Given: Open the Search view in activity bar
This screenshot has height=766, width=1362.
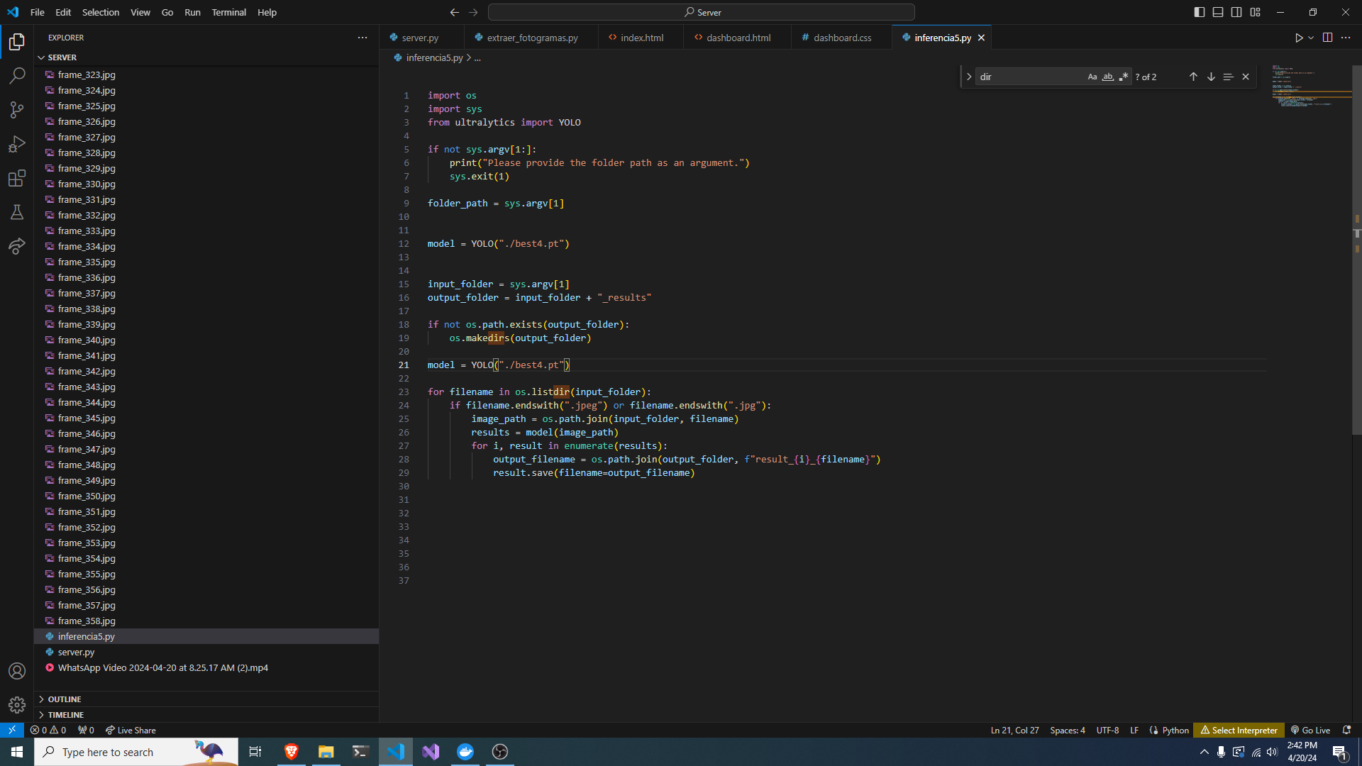Looking at the screenshot, I should coord(17,76).
